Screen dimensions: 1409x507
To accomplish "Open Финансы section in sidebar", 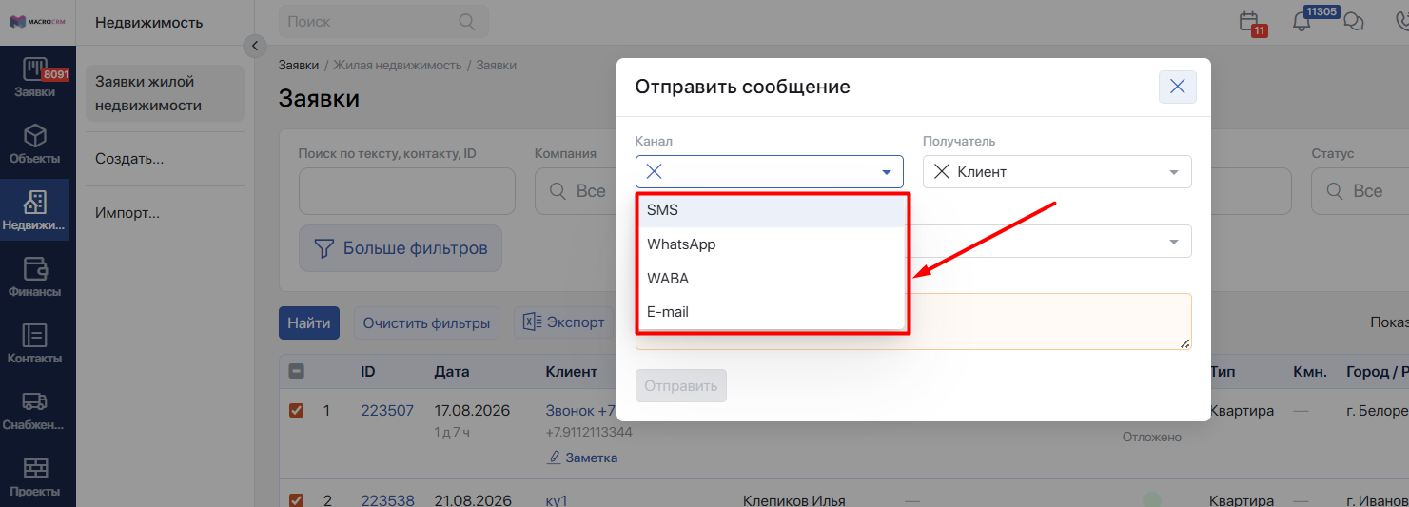I will (x=36, y=278).
